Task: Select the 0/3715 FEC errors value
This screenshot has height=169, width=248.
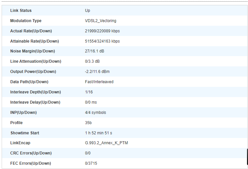Action: coord(91,163)
